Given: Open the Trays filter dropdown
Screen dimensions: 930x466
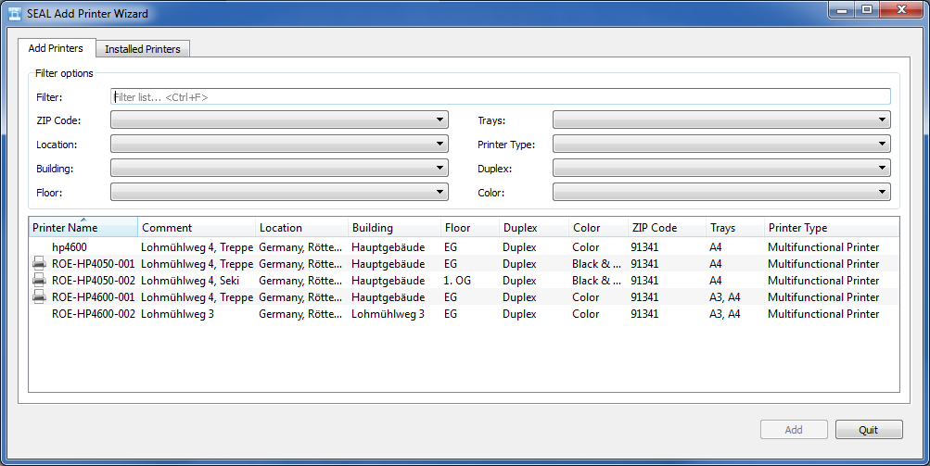Looking at the screenshot, I should 721,120.
